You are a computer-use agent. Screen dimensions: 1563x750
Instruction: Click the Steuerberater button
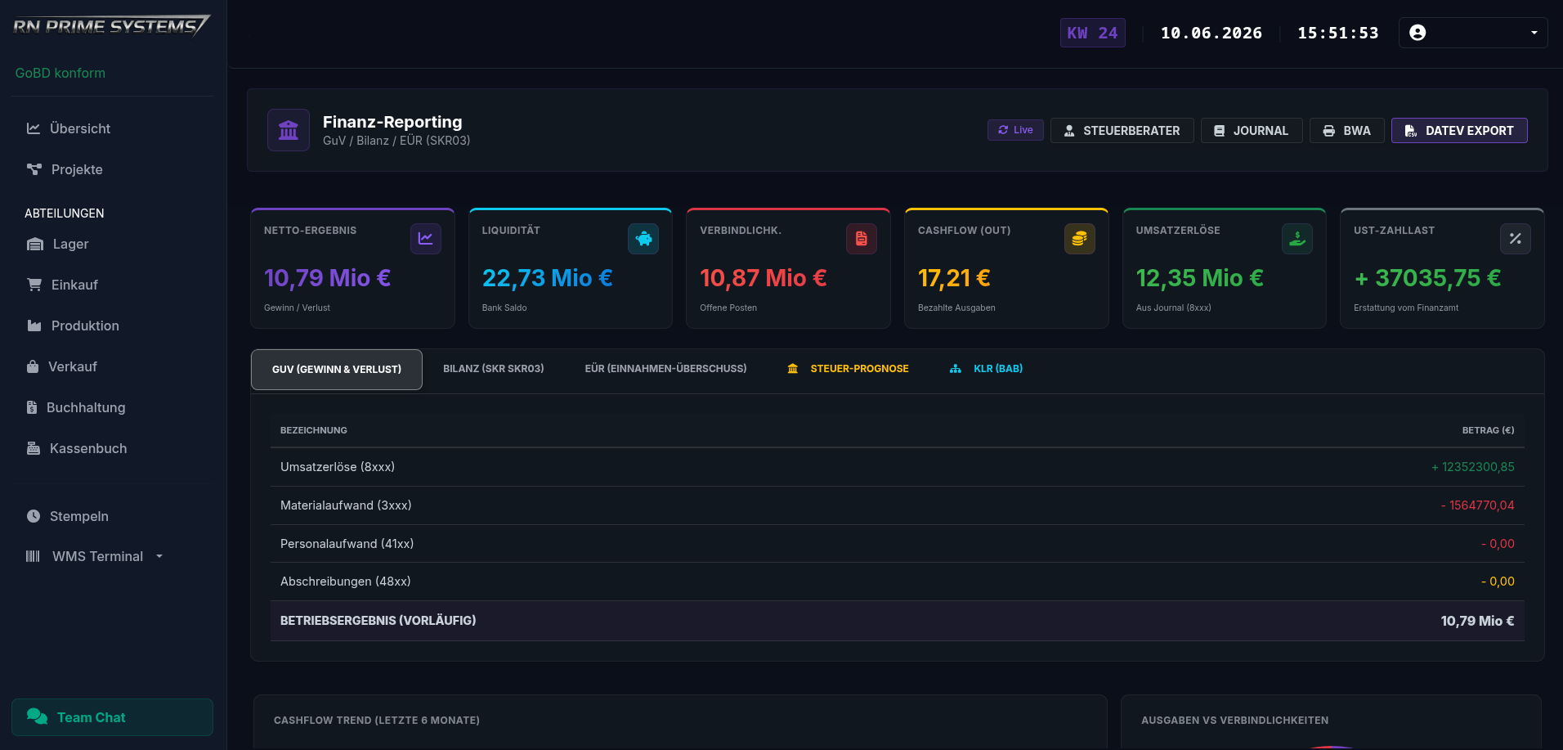pyautogui.click(x=1122, y=131)
